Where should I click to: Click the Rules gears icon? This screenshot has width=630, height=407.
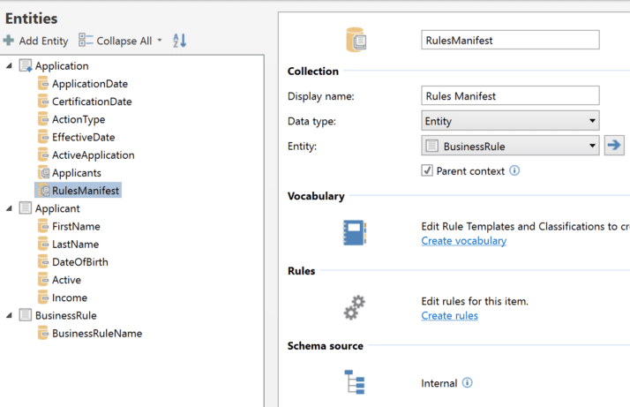[354, 308]
